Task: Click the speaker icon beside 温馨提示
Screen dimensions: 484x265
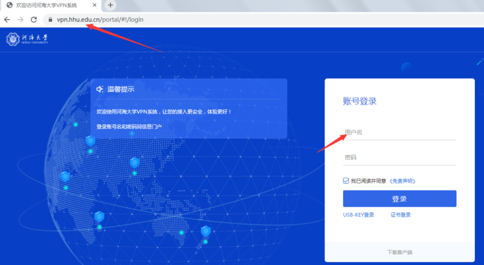Action: [100, 88]
